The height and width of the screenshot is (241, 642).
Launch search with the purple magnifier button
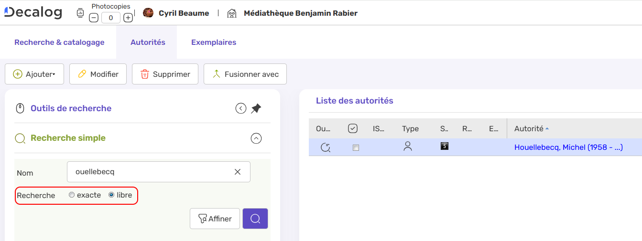[255, 219]
